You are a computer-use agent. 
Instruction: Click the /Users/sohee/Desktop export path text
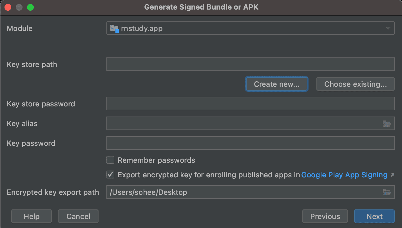148,192
